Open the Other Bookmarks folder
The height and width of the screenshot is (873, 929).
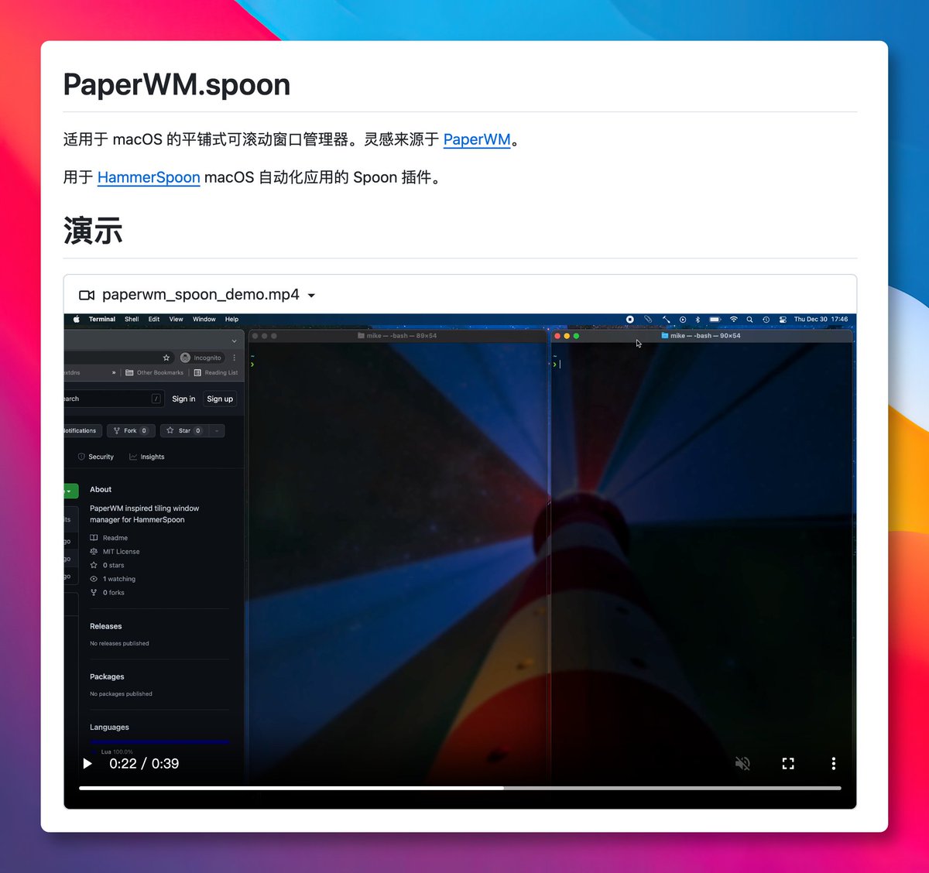click(x=154, y=372)
